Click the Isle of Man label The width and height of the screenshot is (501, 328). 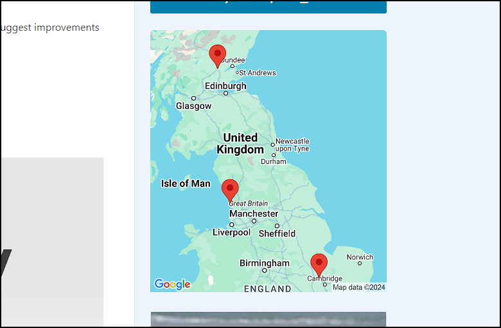point(186,183)
